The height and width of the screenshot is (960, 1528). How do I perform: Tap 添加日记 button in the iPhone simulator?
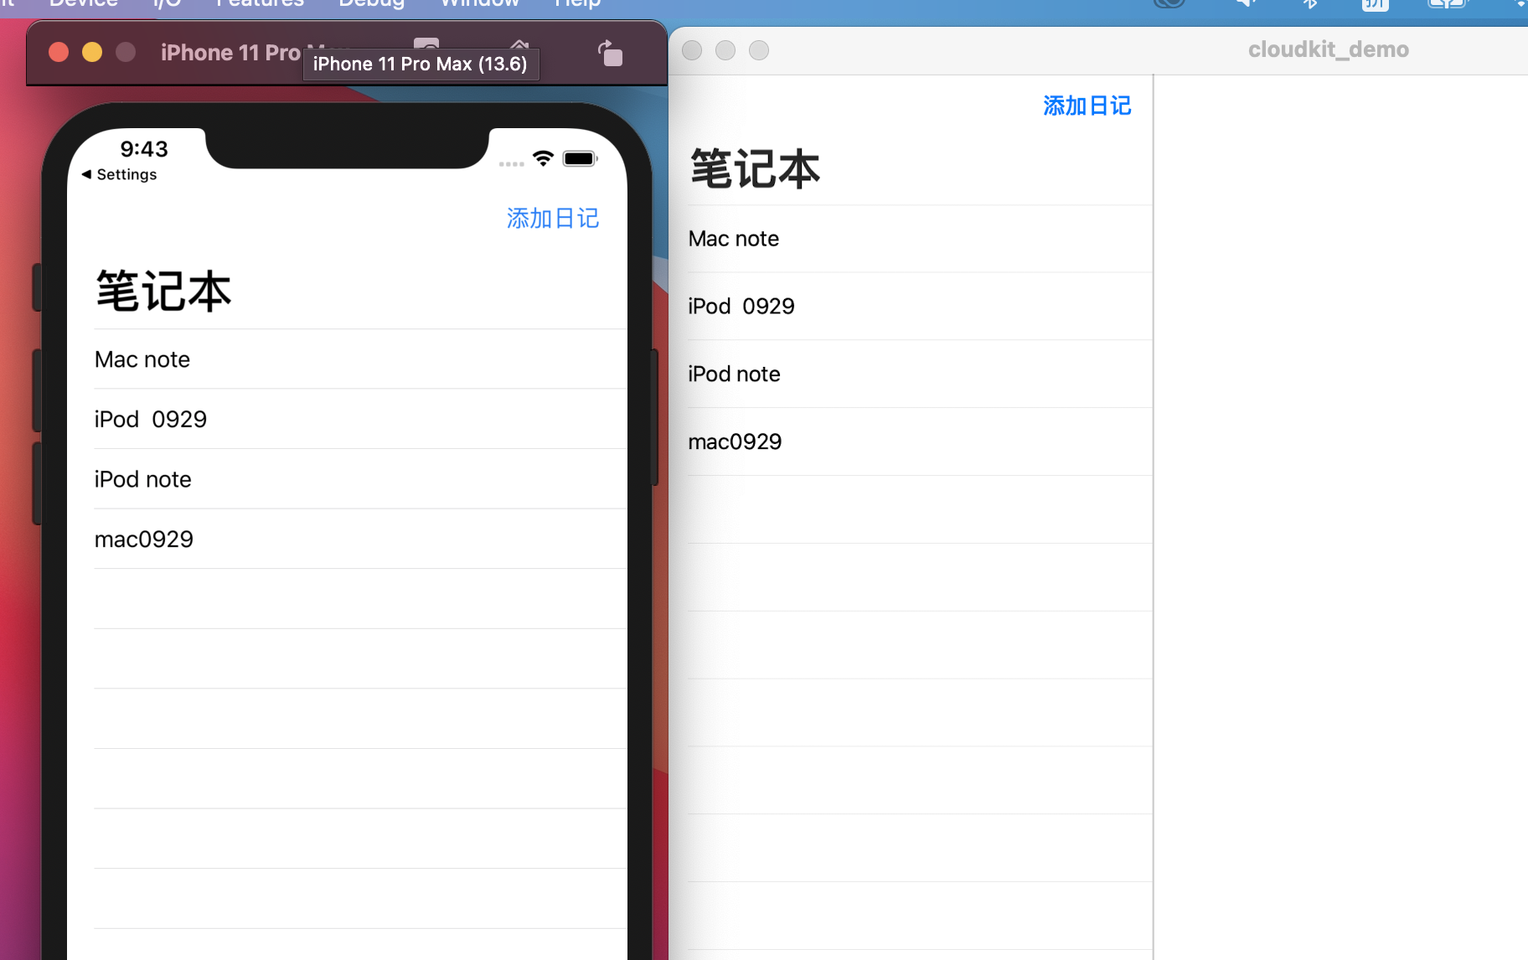click(553, 219)
